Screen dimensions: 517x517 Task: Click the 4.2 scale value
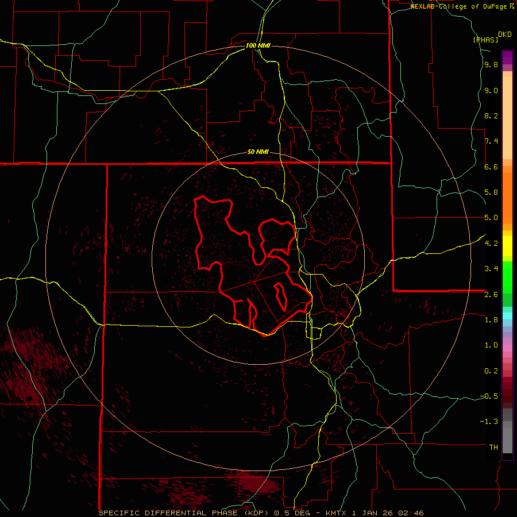tap(491, 244)
